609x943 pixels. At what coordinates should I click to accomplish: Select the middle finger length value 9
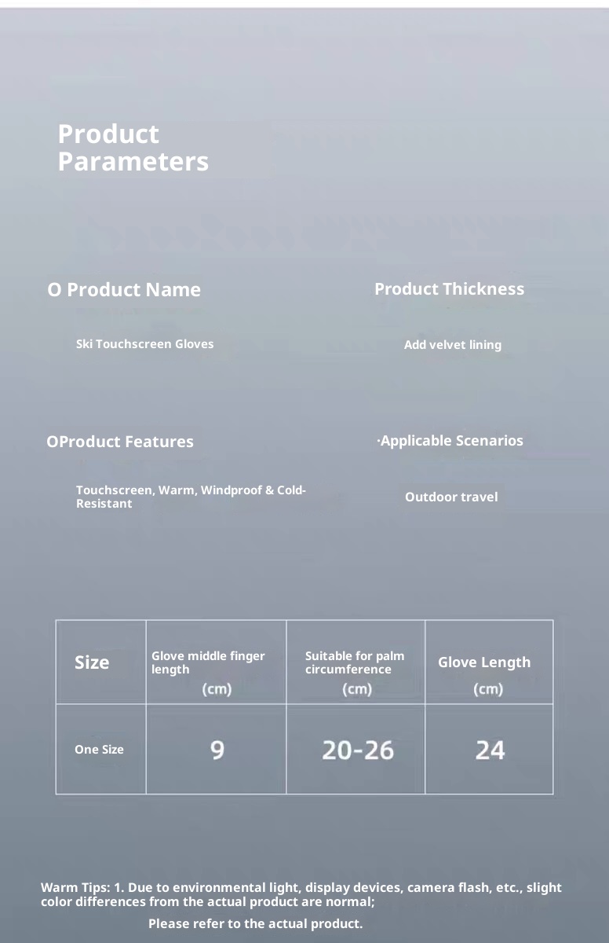point(217,750)
